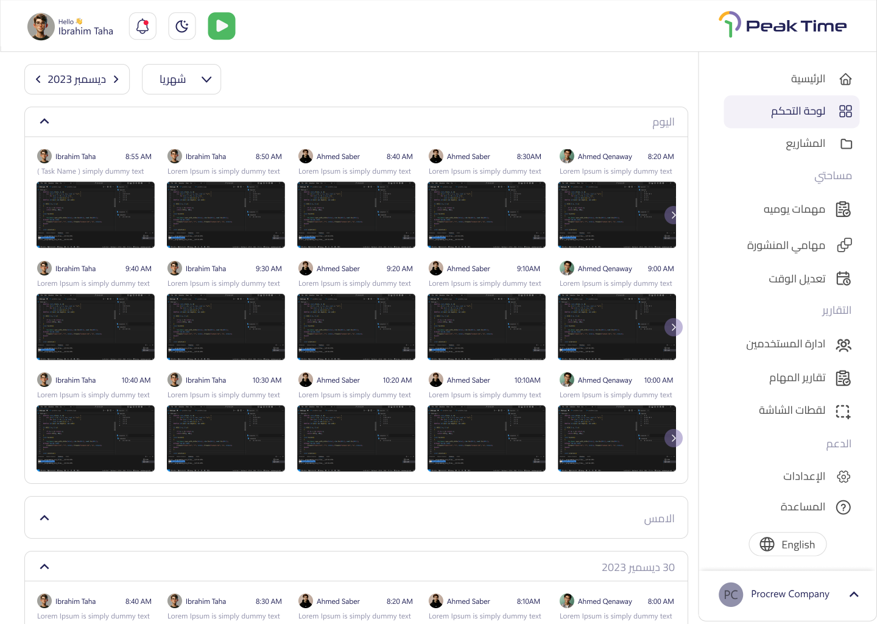Toggle dark mode with the moon icon

click(x=182, y=26)
